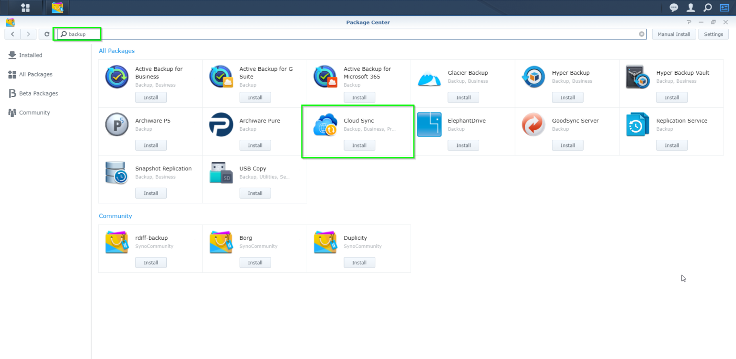Click the USB Copy package icon
This screenshot has width=736, height=359.
click(221, 172)
